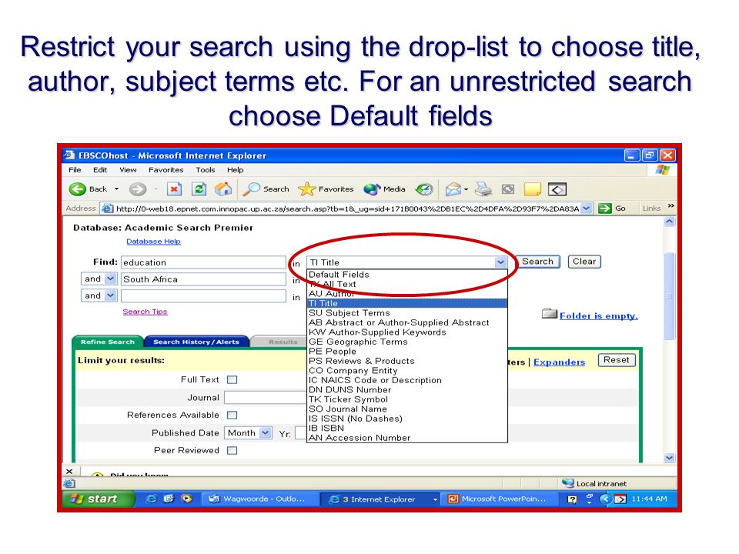Open the Favorites menu

[x=166, y=170]
